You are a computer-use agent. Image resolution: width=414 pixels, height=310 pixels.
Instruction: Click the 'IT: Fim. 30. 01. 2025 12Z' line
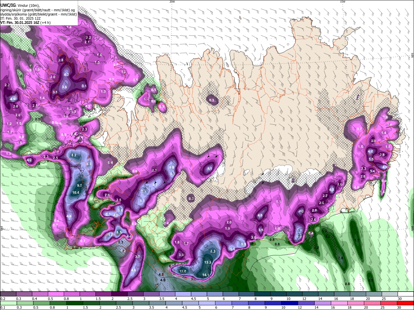[20, 18]
